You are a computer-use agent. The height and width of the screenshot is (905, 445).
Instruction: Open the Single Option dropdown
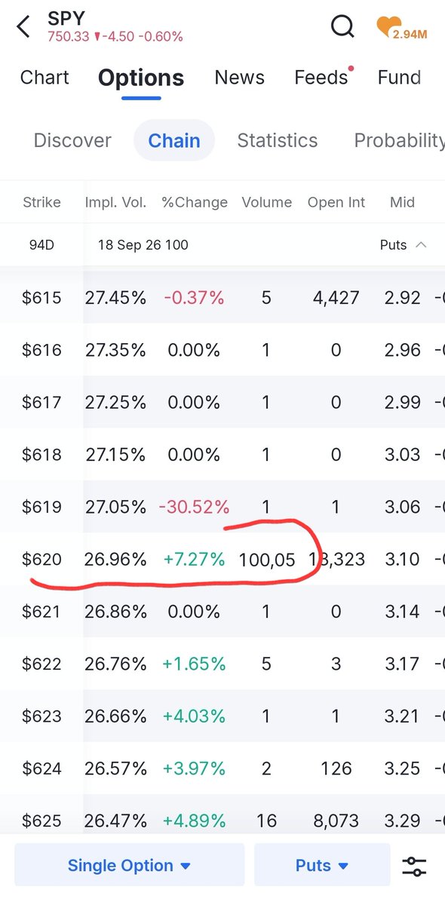click(129, 865)
